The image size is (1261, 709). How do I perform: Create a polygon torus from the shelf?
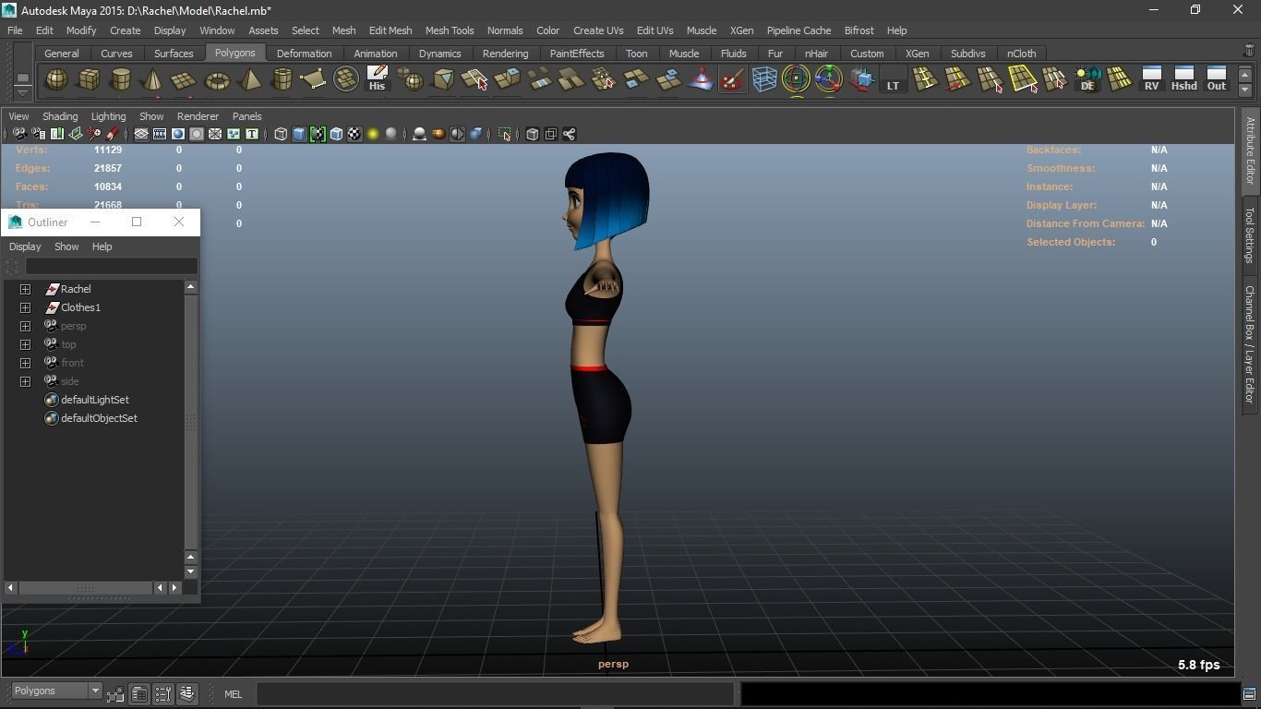pos(217,79)
